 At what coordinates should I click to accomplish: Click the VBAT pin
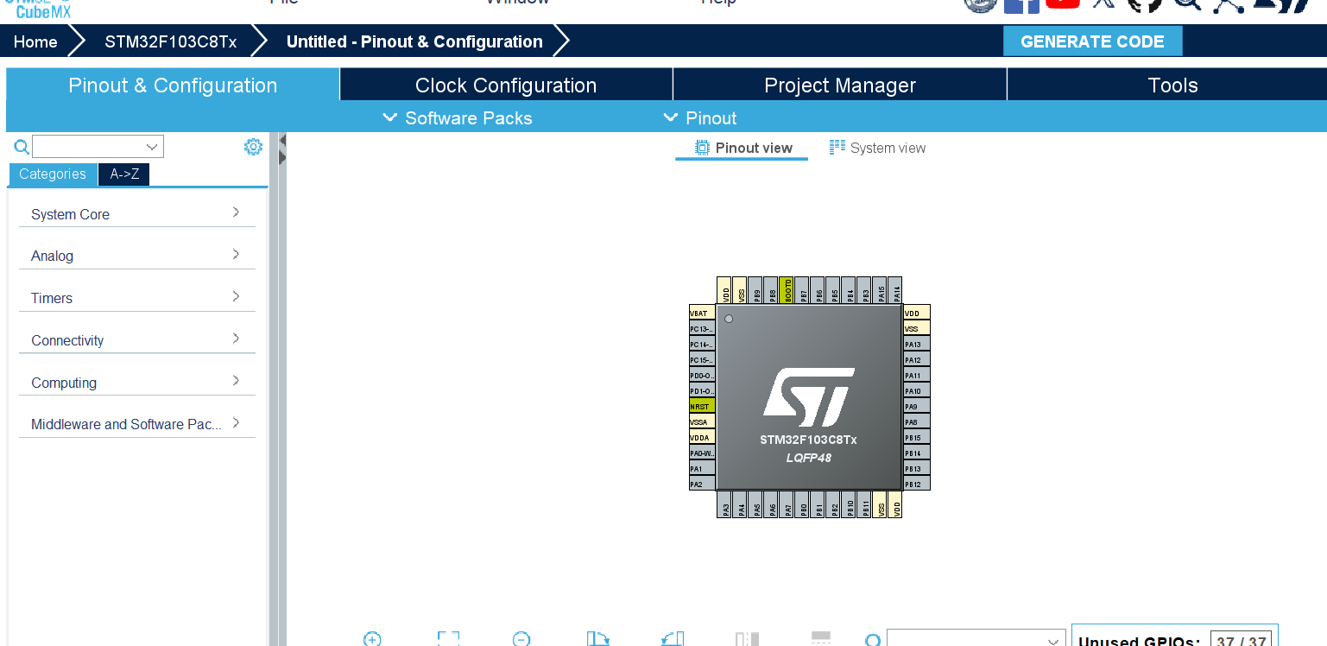(702, 313)
